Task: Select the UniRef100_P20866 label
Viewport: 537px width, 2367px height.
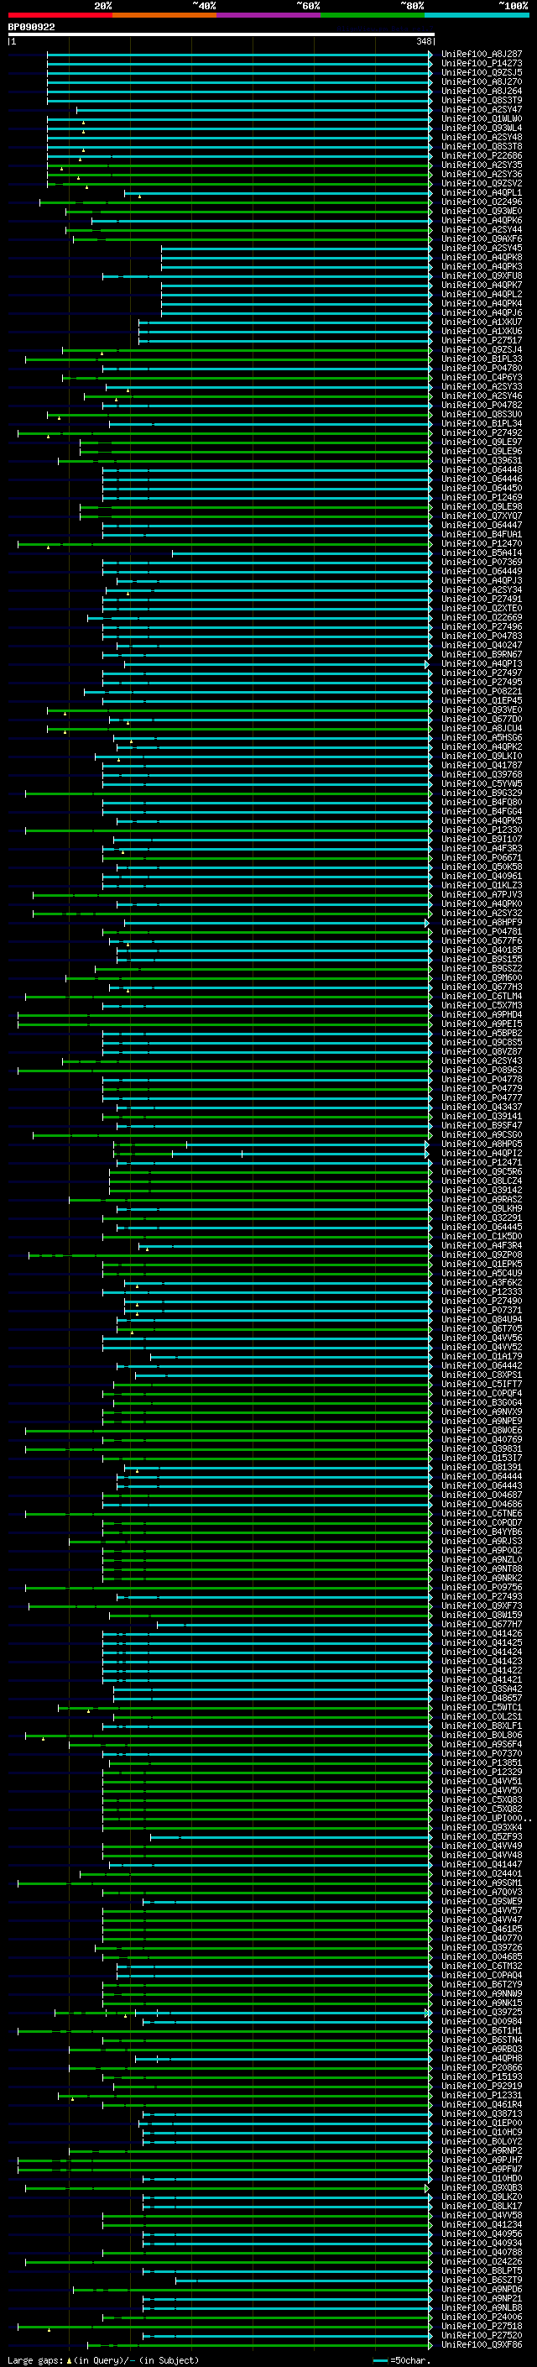Action: click(x=482, y=2067)
